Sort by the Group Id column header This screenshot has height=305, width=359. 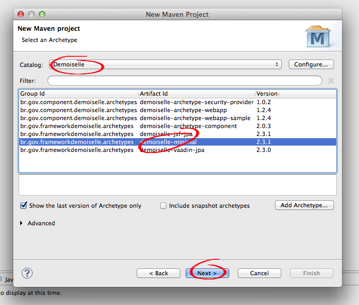[x=79, y=94]
